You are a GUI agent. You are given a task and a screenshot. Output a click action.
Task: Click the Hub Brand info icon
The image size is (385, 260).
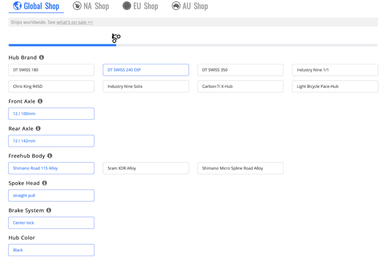tap(41, 57)
